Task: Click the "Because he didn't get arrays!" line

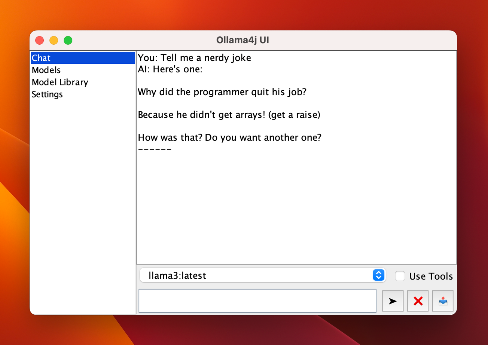Action: pos(229,115)
